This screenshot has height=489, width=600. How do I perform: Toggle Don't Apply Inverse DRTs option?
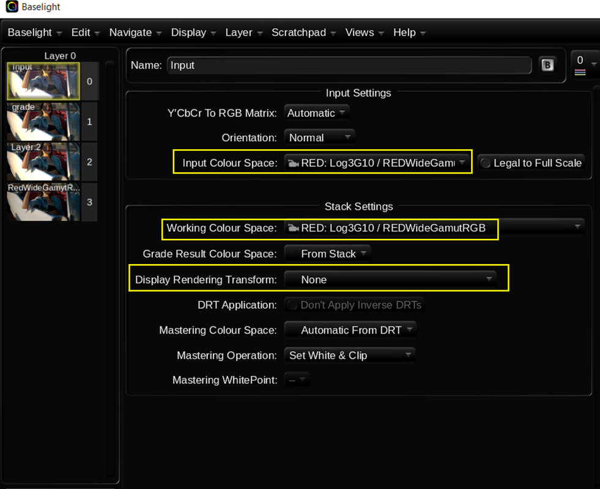point(354,305)
